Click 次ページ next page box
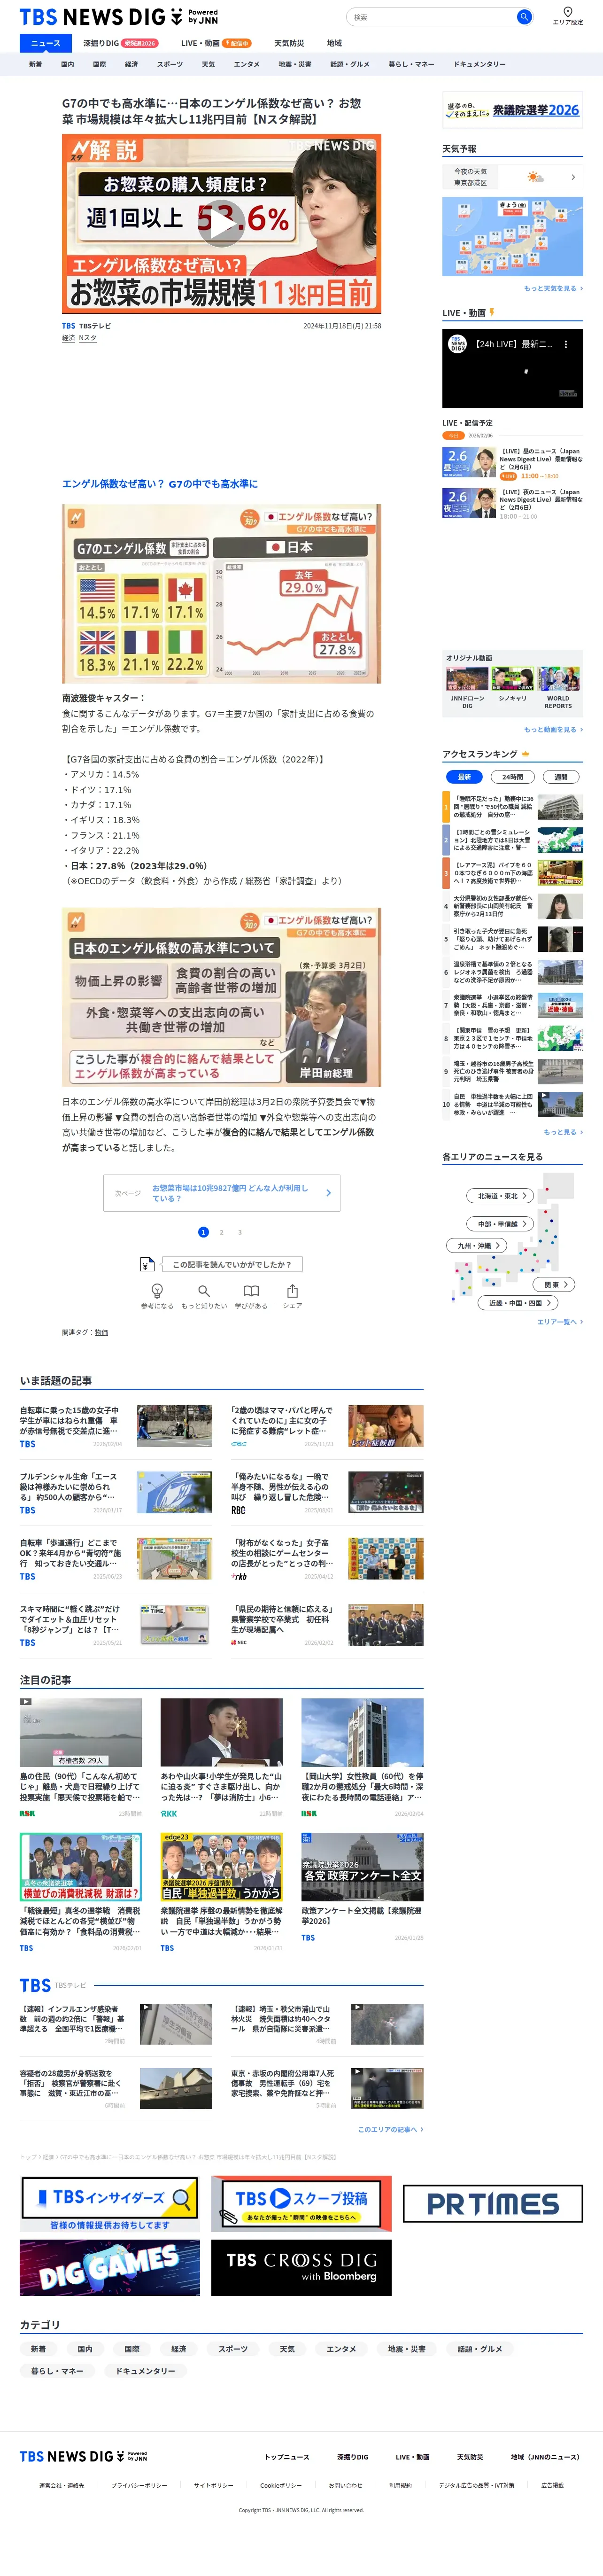 (221, 1193)
